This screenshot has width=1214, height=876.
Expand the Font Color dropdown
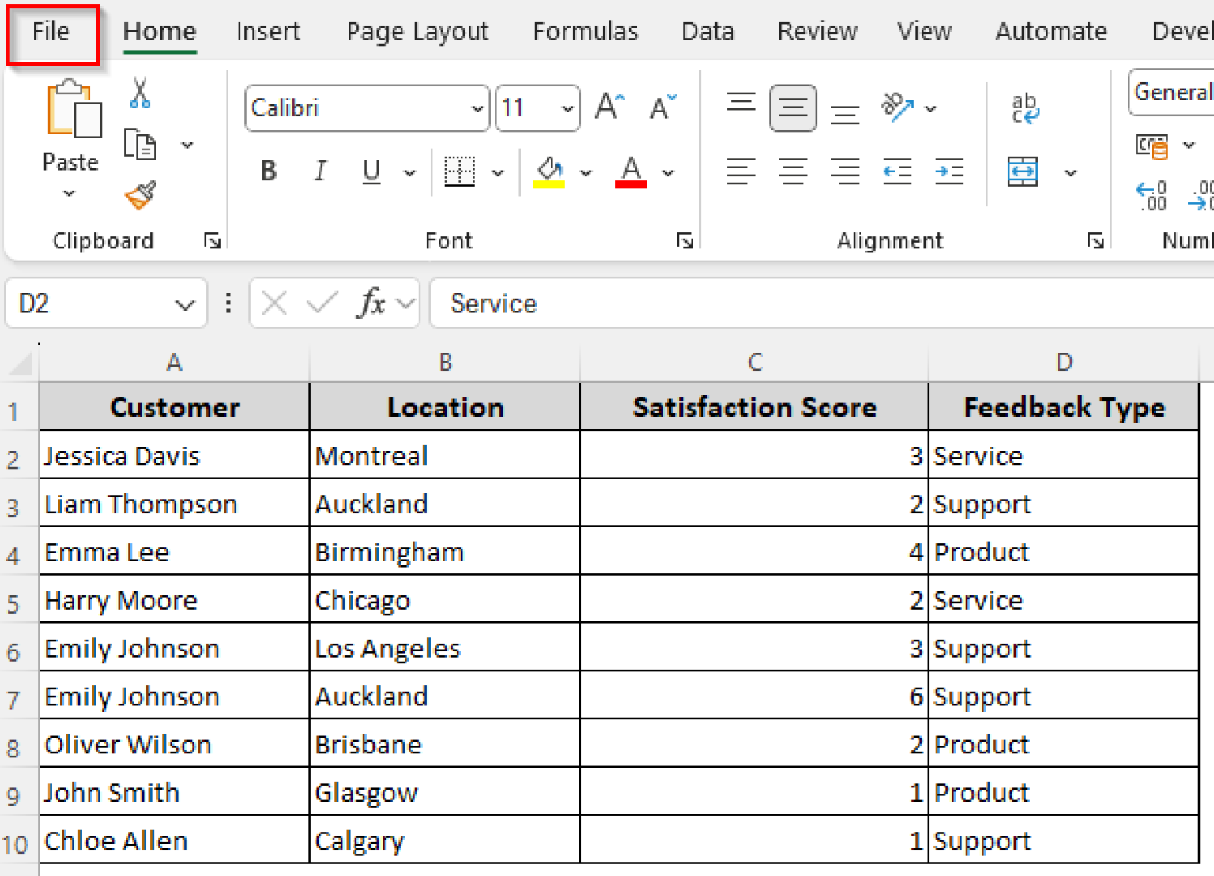[669, 171]
